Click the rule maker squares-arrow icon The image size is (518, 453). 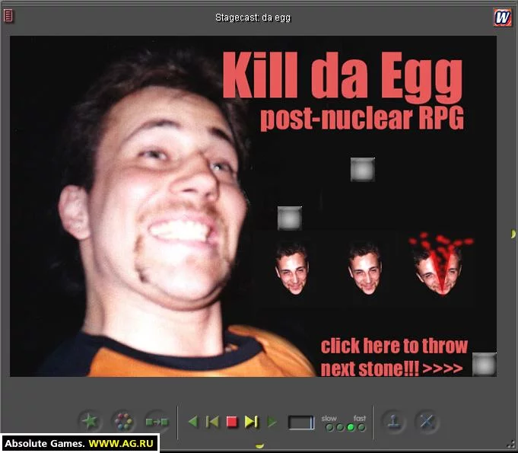157,422
